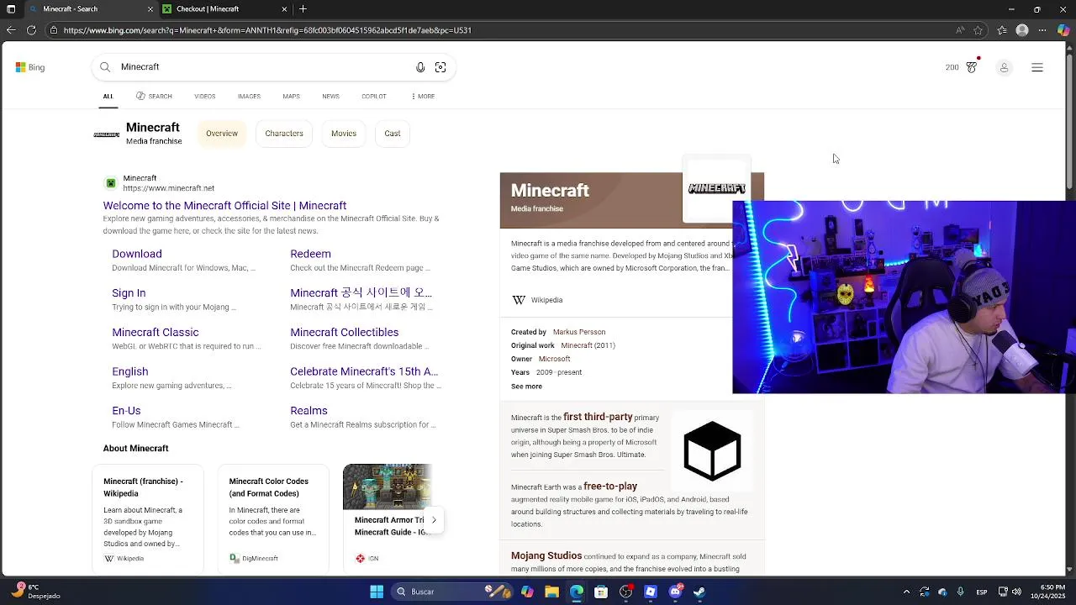Open the weather widget showing 6°C
This screenshot has width=1076, height=605.
tap(38, 592)
